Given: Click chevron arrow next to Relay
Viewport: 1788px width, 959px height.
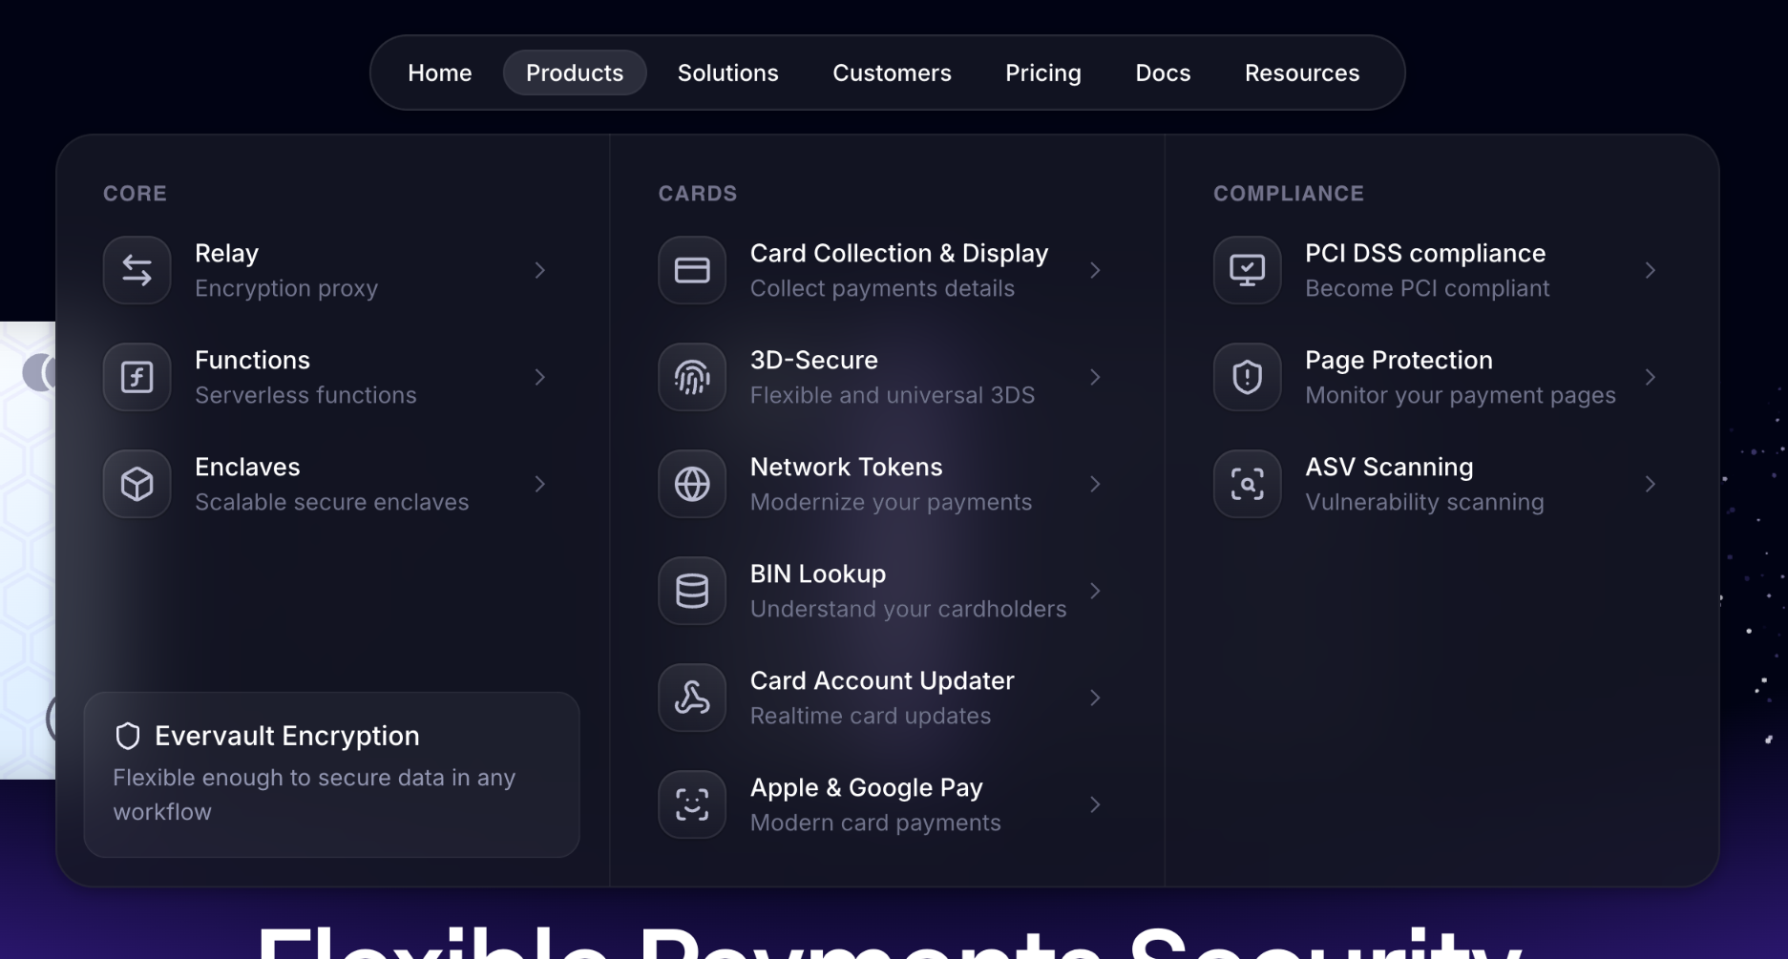Looking at the screenshot, I should [x=540, y=270].
